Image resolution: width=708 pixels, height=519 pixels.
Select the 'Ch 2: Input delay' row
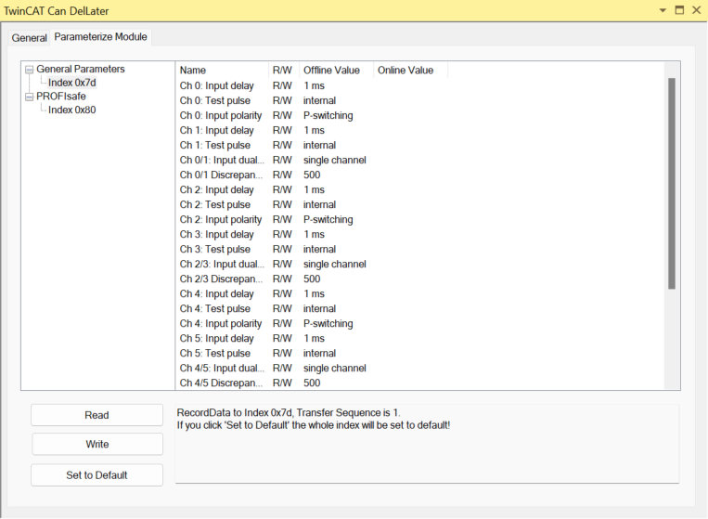click(312, 189)
